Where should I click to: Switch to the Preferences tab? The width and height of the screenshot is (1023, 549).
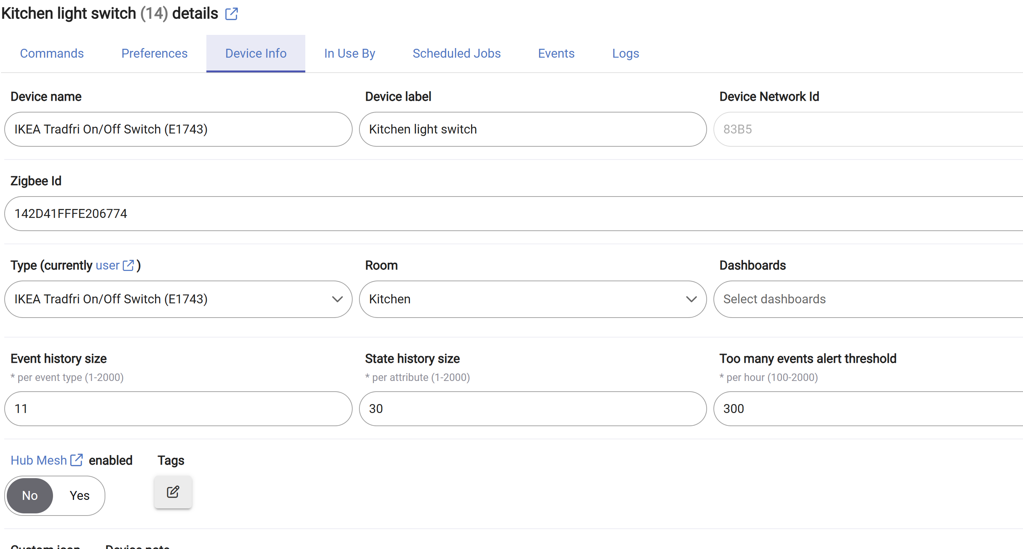[154, 53]
